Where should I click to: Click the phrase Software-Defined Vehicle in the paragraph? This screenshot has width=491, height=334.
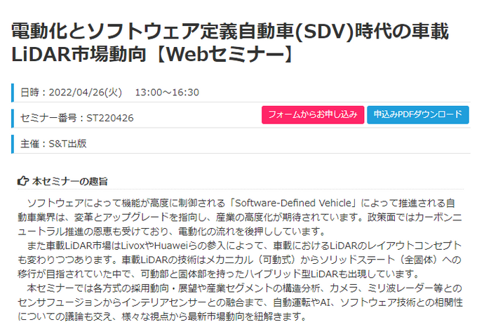pyautogui.click(x=293, y=203)
